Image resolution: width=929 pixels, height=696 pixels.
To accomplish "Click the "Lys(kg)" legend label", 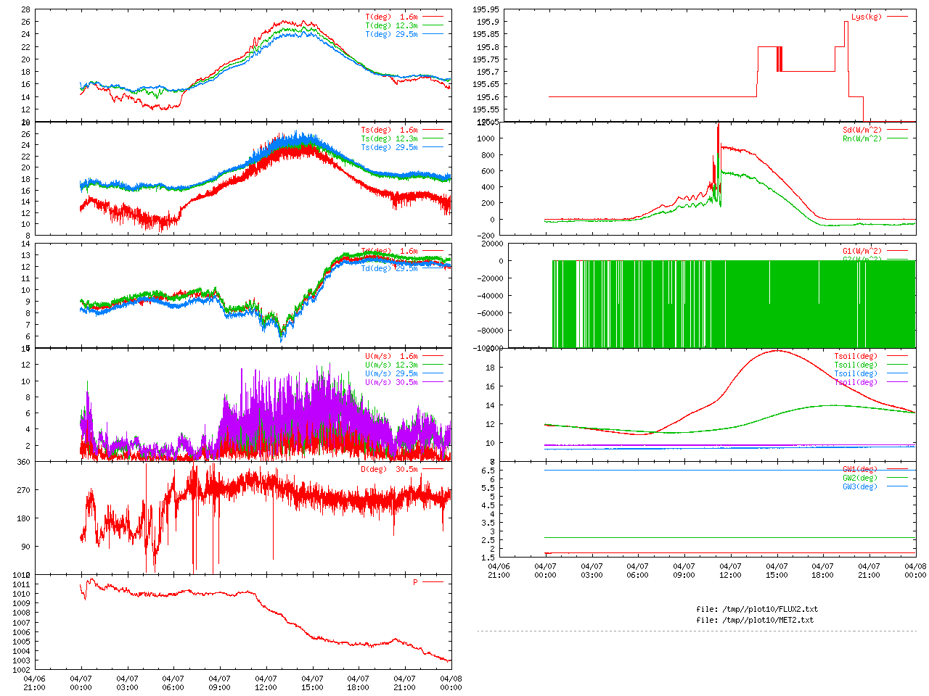I will [867, 17].
